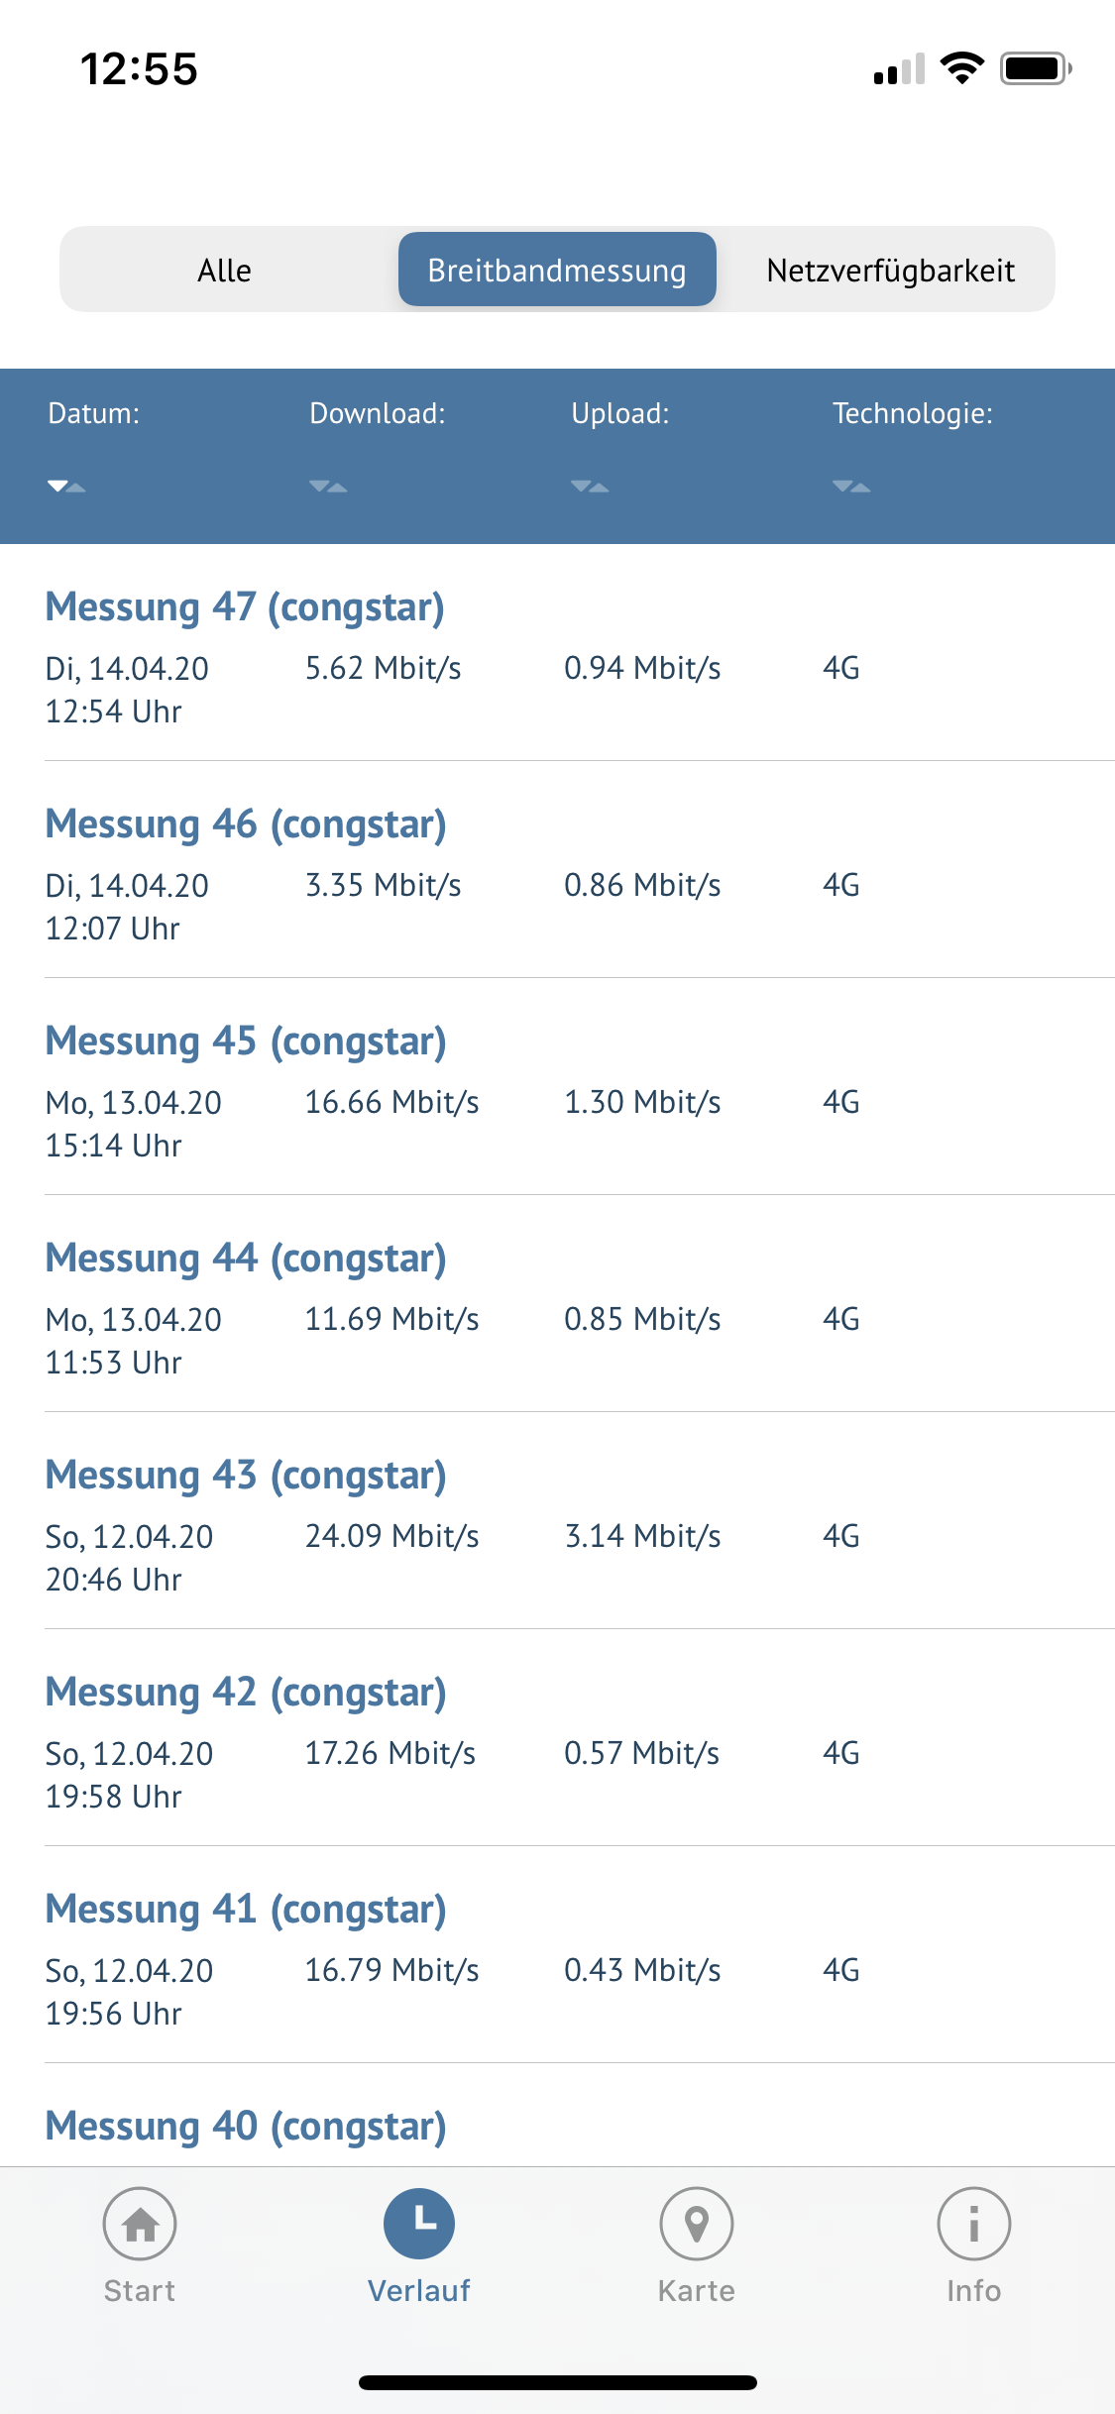
Task: Sort list by Technologie arrow
Action: (851, 486)
